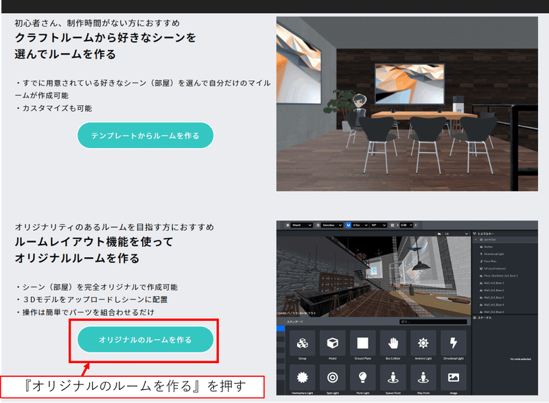This screenshot has height=403, width=549.
Task: Open the 0.5m snap distance dropdown
Action: point(360,225)
